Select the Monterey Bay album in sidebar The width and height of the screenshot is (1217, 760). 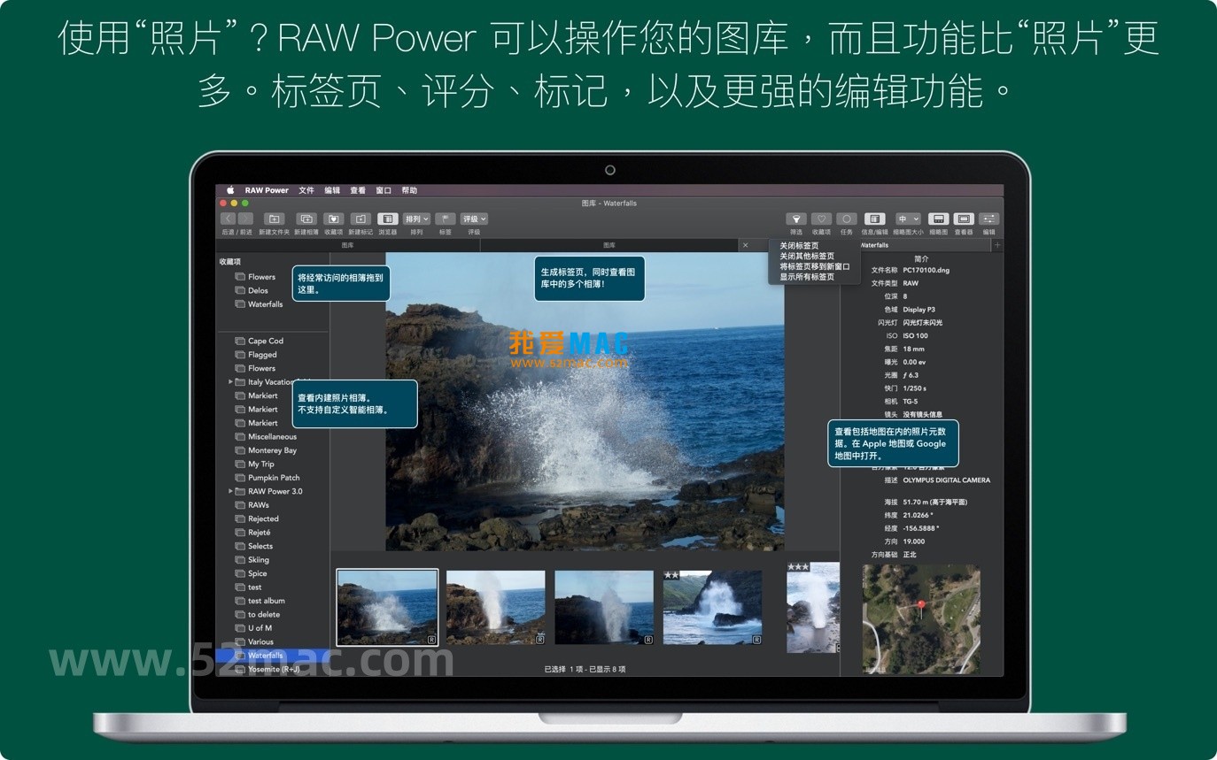click(x=272, y=450)
